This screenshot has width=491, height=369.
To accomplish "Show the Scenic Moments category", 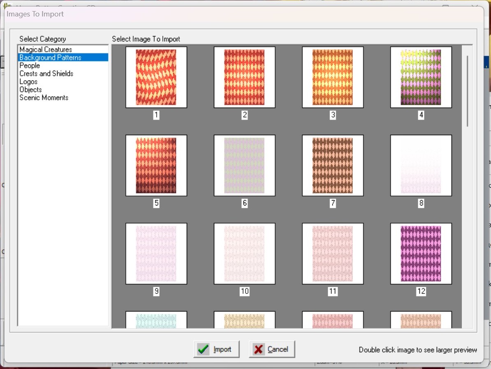I will pyautogui.click(x=44, y=97).
